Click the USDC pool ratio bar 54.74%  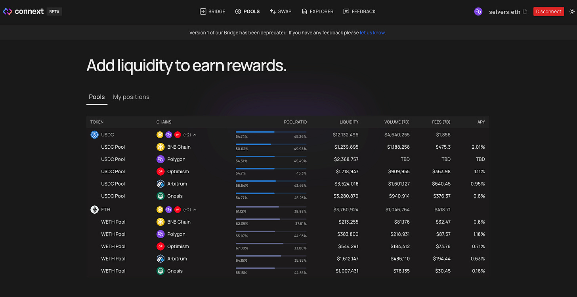tap(271, 132)
